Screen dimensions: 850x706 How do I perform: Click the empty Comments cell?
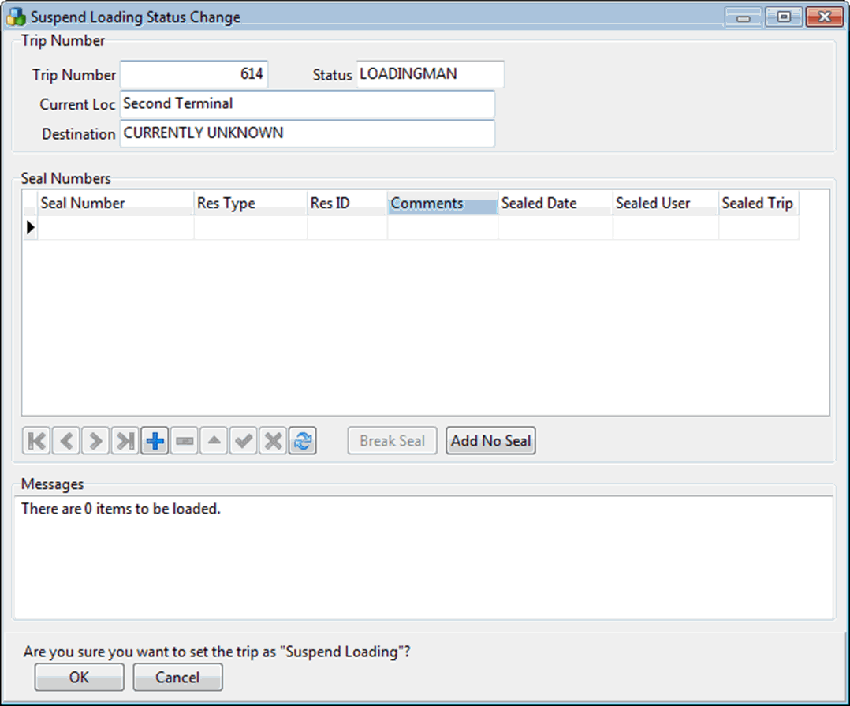click(x=442, y=227)
